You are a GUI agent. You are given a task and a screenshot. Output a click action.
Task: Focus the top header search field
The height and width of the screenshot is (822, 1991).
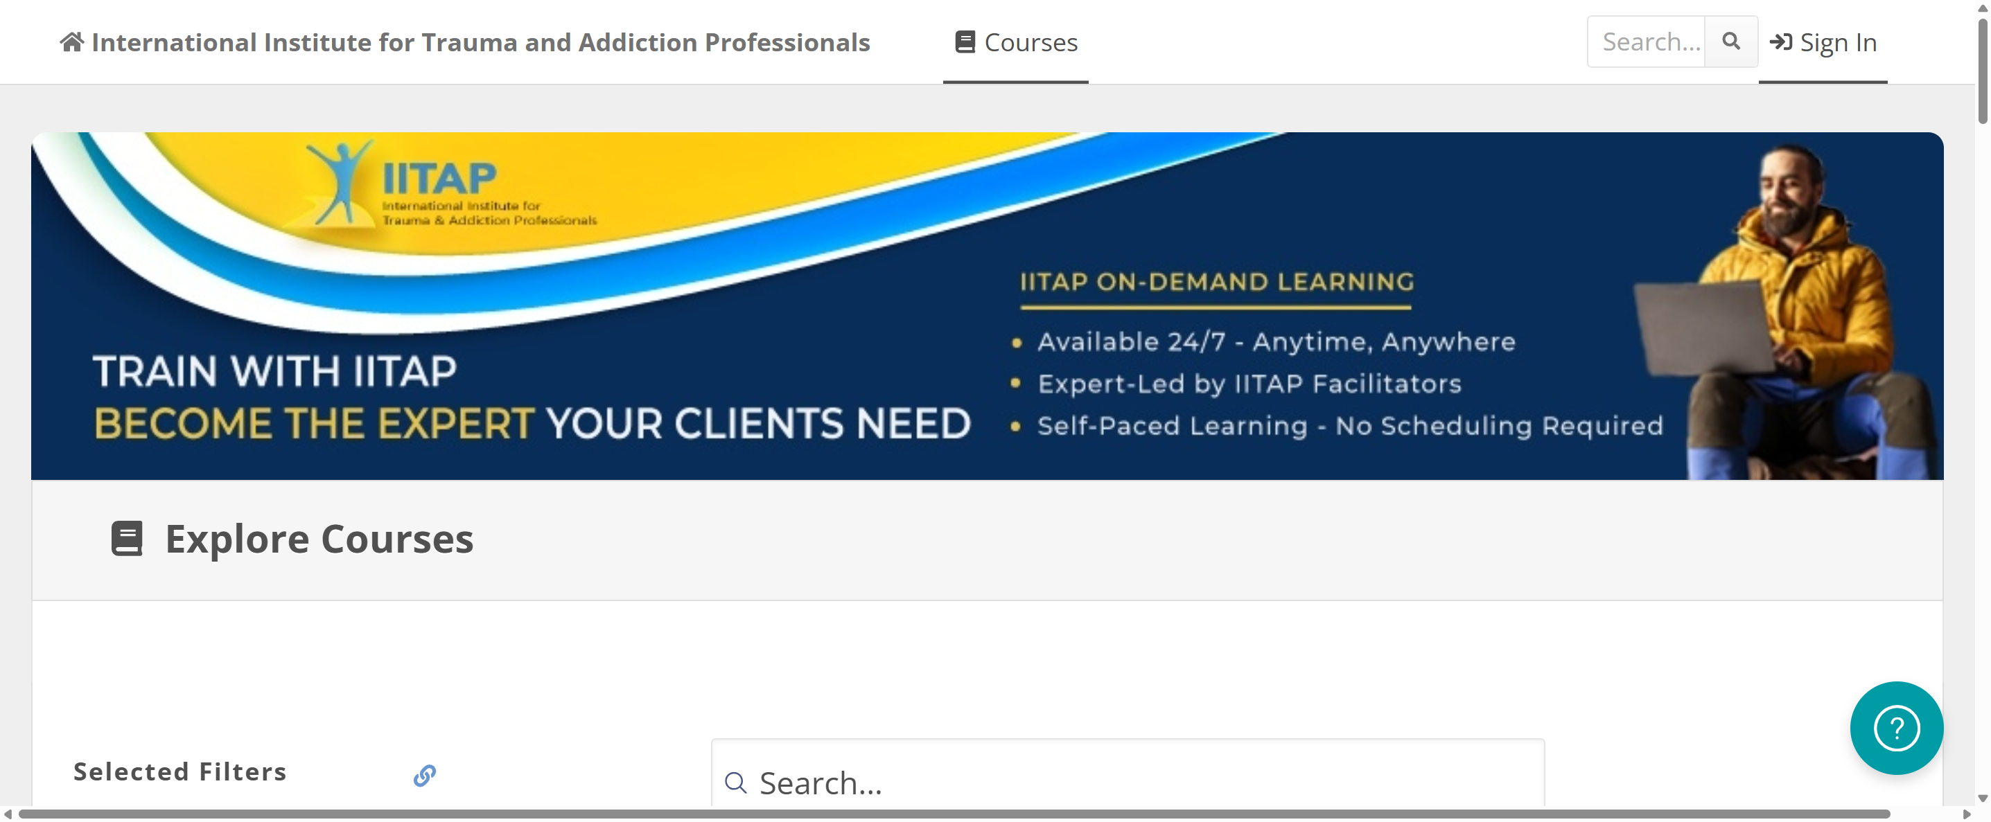tap(1647, 42)
